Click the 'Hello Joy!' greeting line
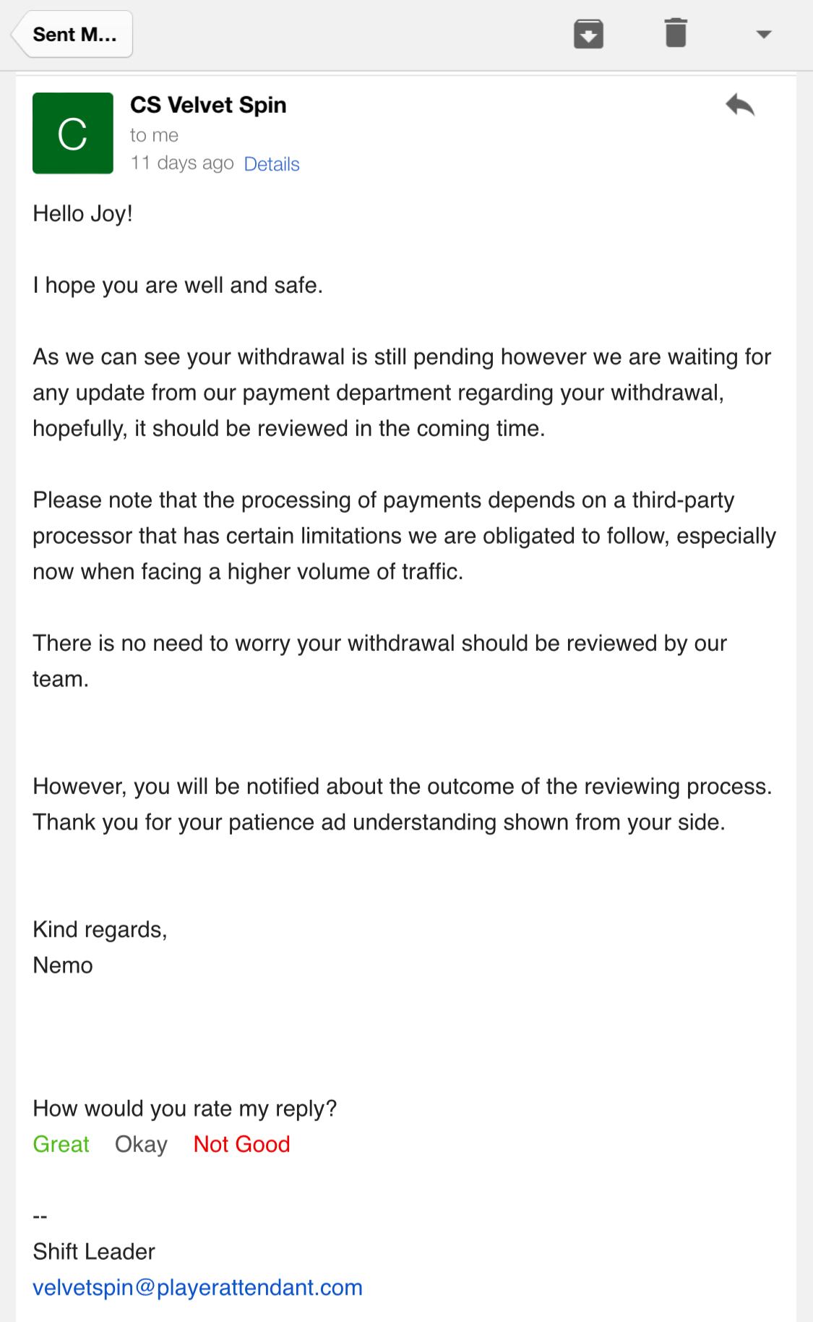The width and height of the screenshot is (813, 1322). coord(82,214)
